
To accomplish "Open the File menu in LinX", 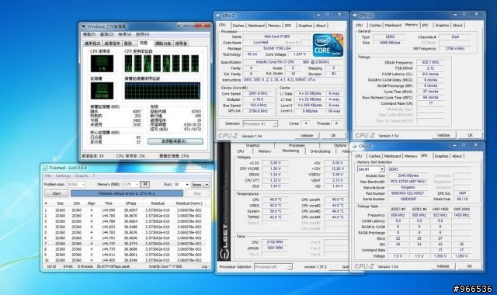I will coord(48,176).
